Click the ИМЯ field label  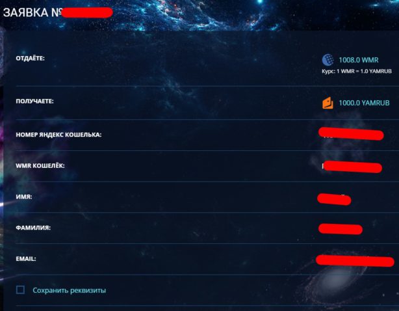click(x=24, y=196)
